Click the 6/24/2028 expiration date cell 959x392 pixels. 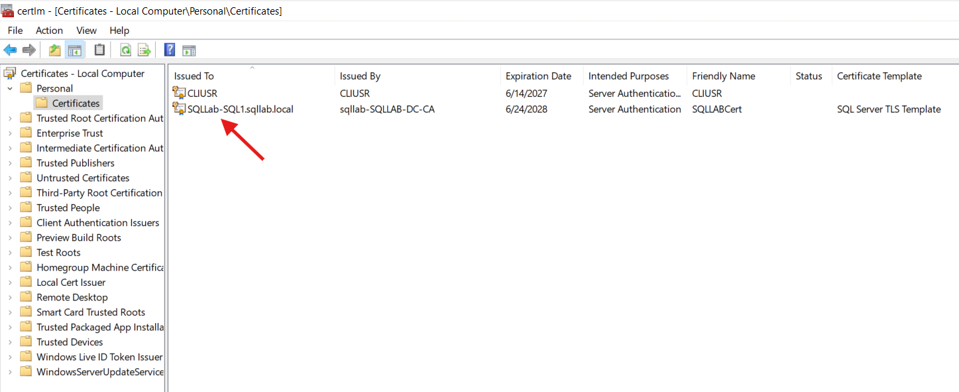coord(526,109)
